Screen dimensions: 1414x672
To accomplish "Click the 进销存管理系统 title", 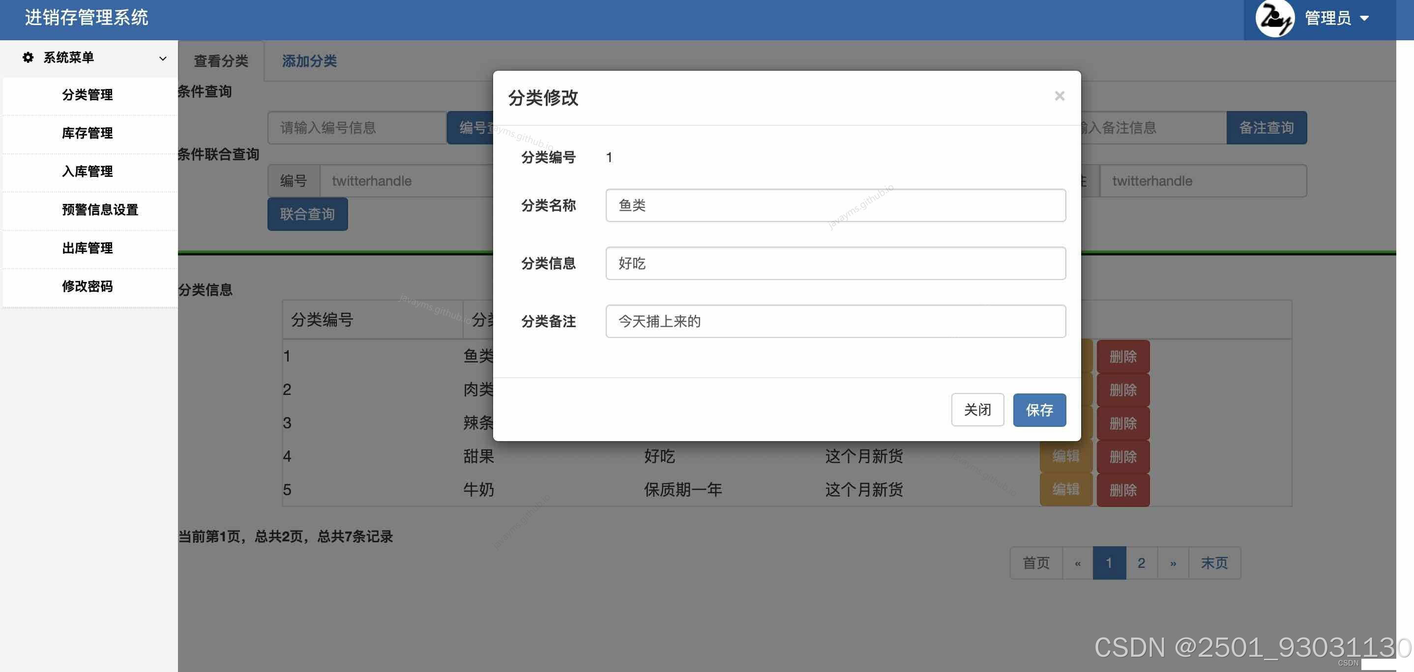I will tap(87, 18).
